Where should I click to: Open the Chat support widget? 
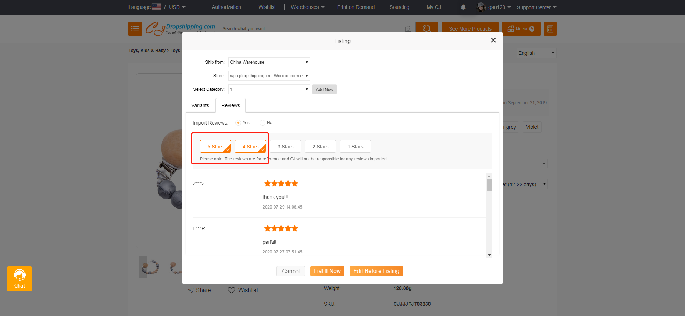(x=20, y=279)
